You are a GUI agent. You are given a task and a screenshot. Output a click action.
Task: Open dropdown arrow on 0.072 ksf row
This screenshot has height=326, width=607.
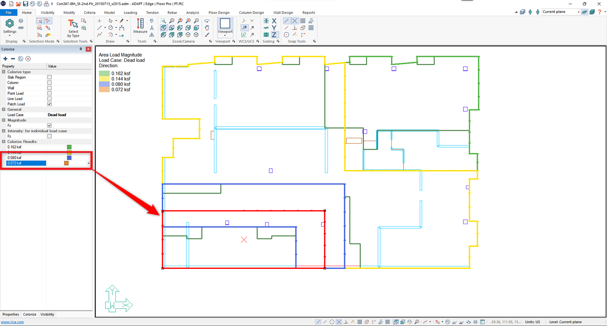(88, 163)
